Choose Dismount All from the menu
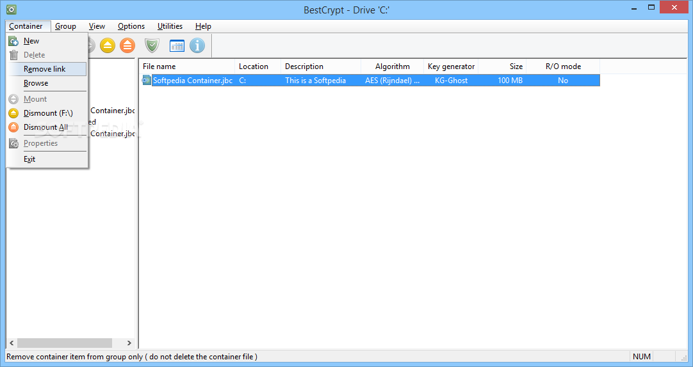 (47, 127)
